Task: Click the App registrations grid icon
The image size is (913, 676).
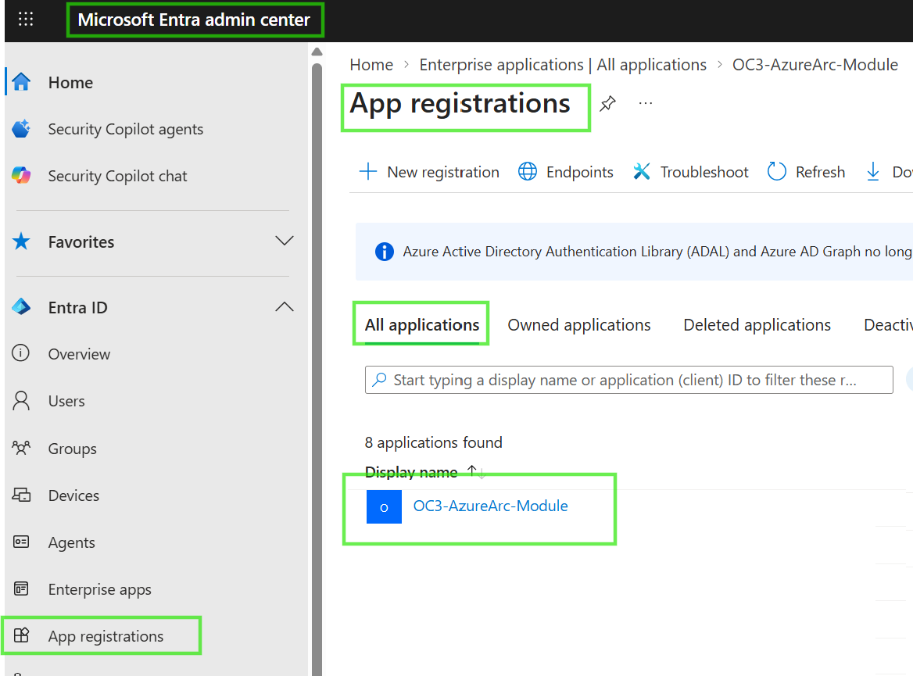Action: (21, 635)
